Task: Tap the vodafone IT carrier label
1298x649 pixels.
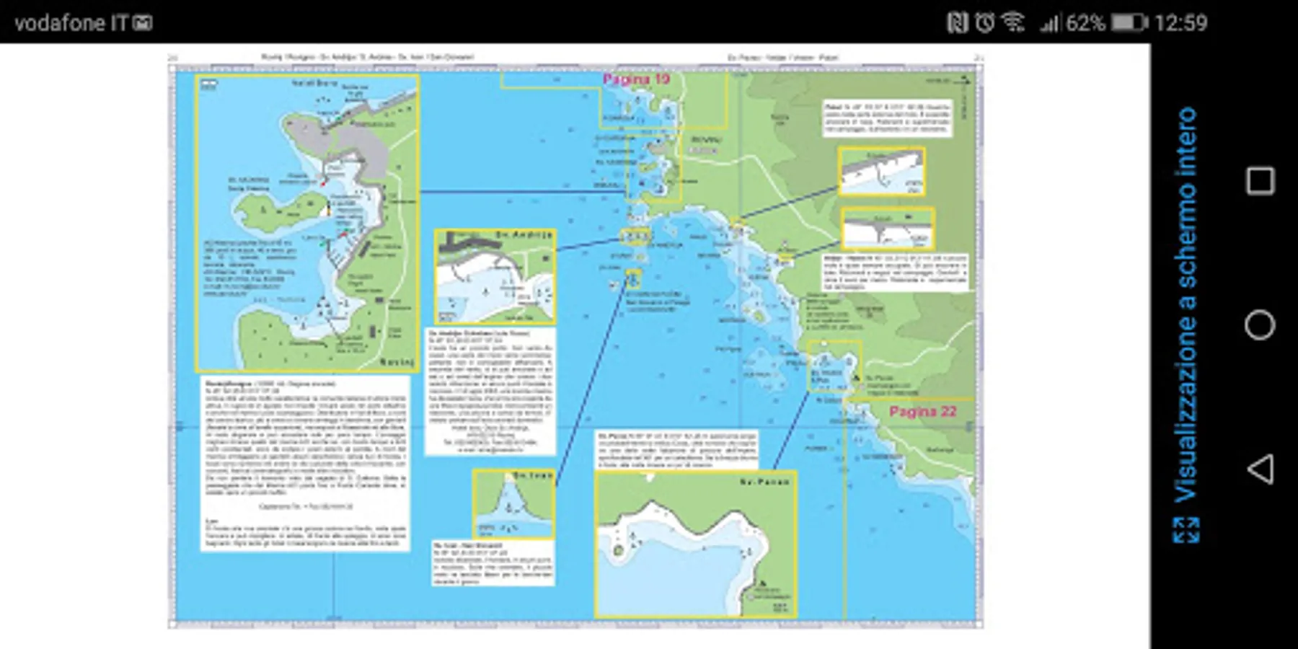Action: click(71, 23)
